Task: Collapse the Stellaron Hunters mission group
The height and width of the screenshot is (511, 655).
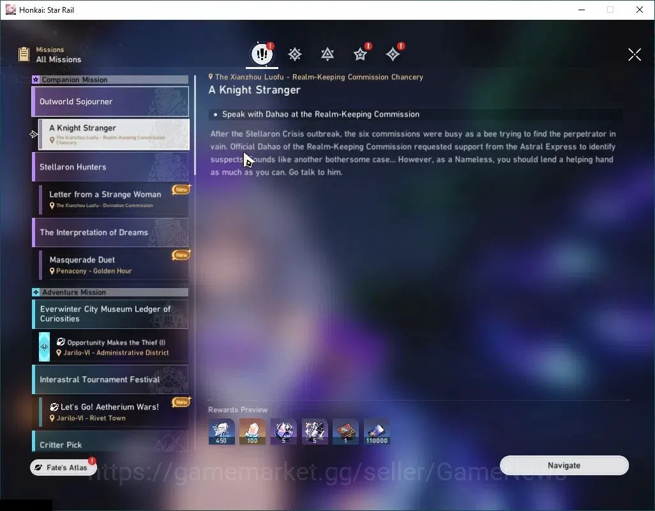Action: pos(110,167)
